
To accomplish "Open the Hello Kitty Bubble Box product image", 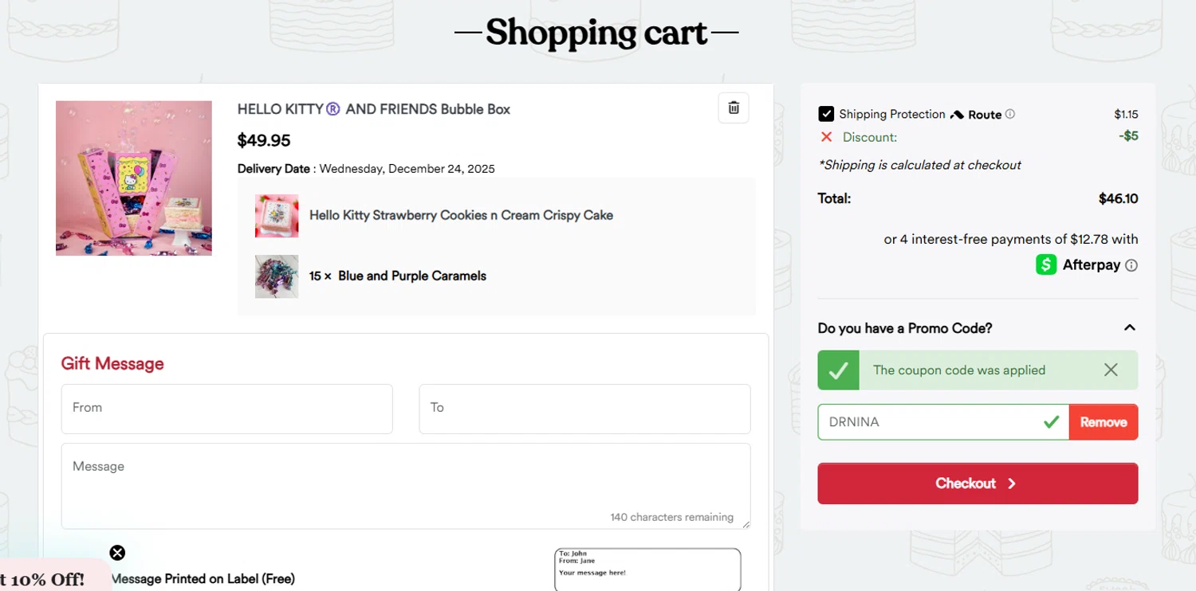I will pos(134,178).
